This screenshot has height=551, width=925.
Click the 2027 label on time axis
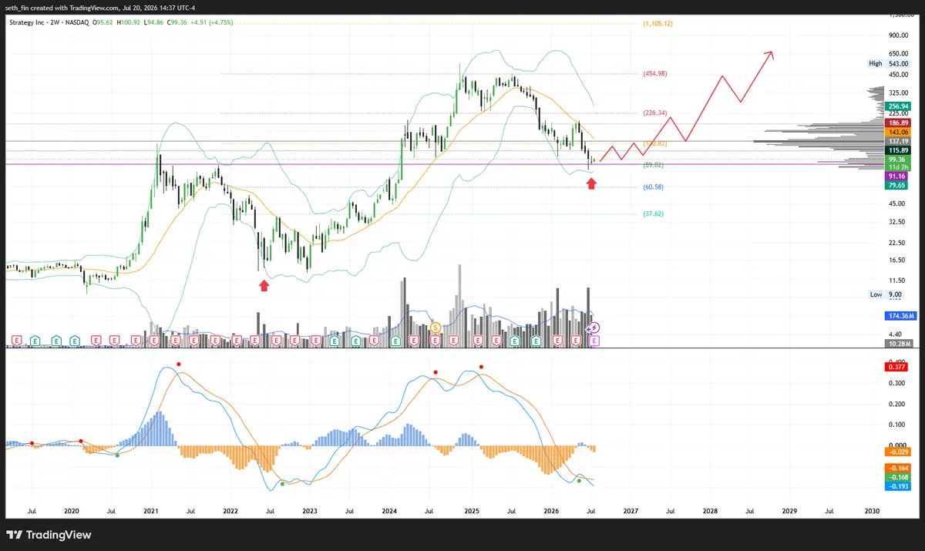(631, 511)
